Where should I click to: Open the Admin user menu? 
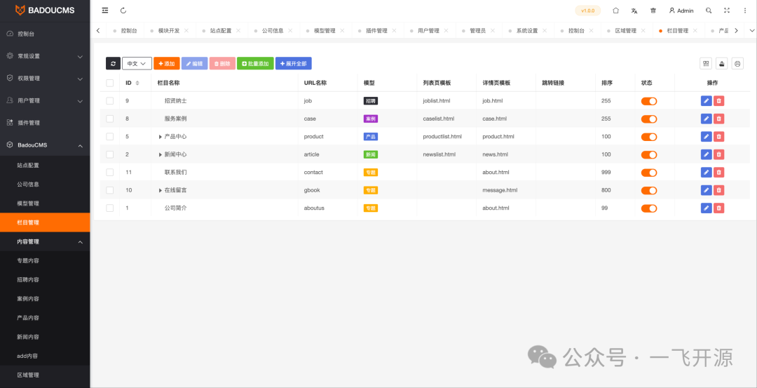(681, 11)
